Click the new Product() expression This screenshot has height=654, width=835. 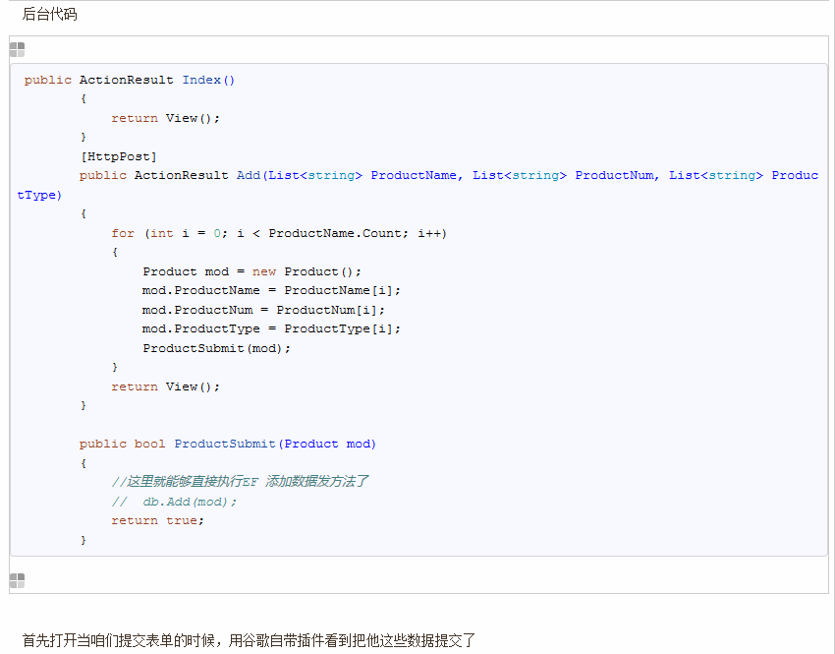(305, 270)
